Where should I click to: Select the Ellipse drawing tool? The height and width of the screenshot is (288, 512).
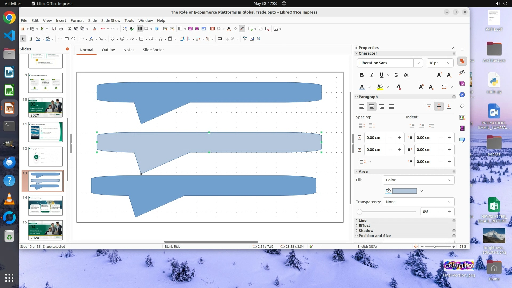pos(73,39)
